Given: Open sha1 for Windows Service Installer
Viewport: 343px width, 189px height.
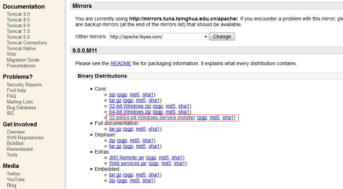Looking at the screenshot, I should (x=228, y=118).
